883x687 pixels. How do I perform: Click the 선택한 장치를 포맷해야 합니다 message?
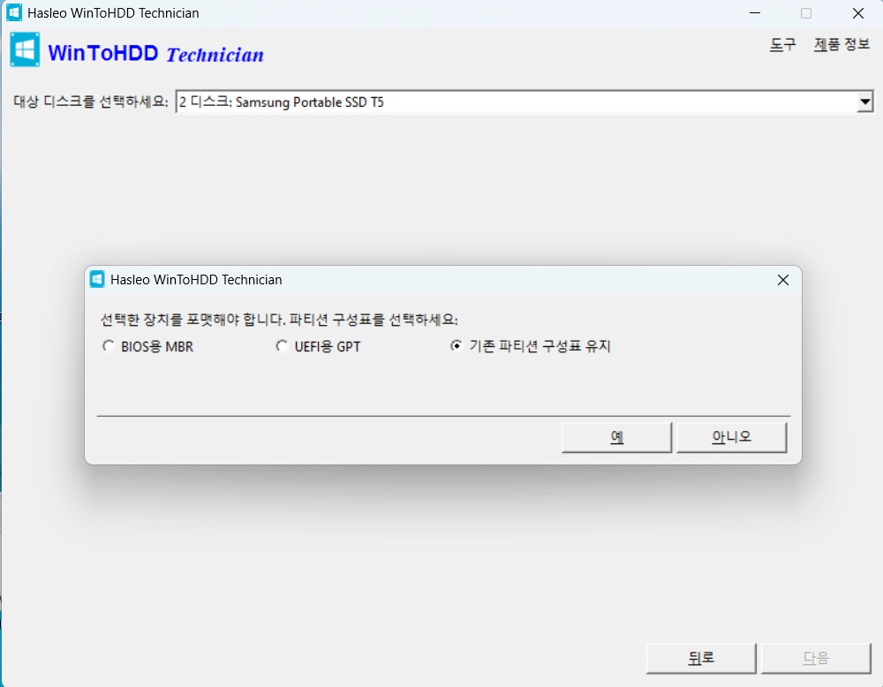pyautogui.click(x=279, y=320)
